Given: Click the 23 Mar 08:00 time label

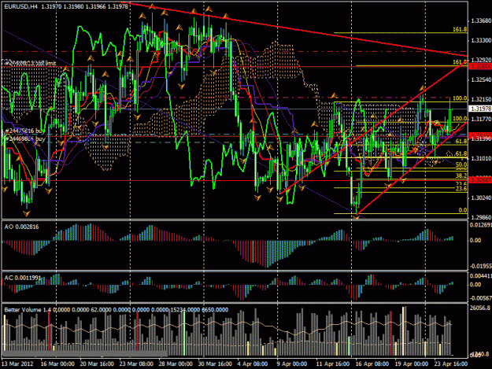Looking at the screenshot, I should [x=136, y=363].
